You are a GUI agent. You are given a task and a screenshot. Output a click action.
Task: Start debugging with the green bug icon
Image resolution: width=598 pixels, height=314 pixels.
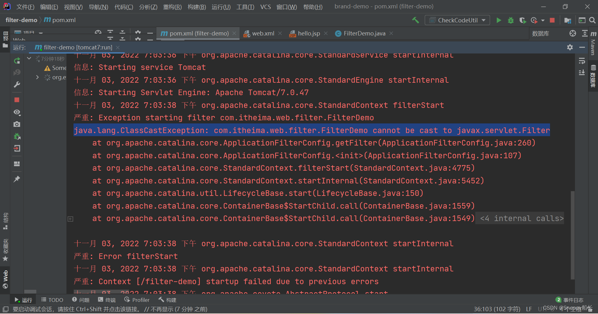511,20
